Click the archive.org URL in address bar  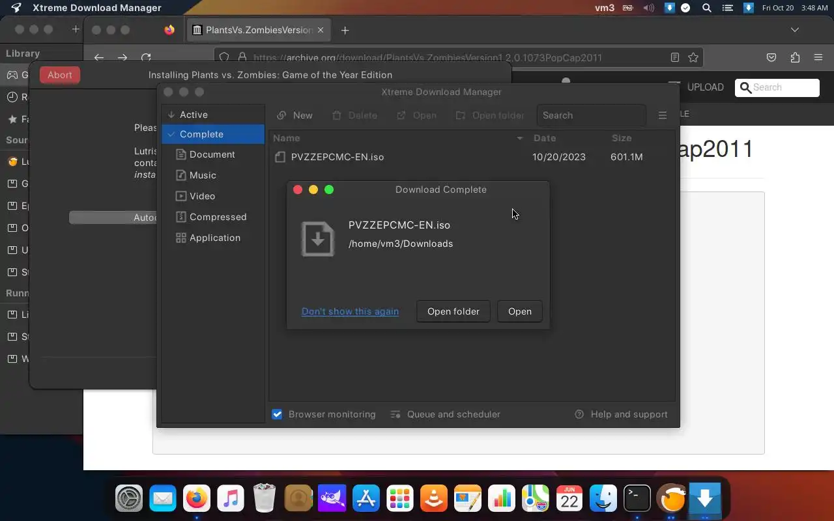[x=427, y=57]
